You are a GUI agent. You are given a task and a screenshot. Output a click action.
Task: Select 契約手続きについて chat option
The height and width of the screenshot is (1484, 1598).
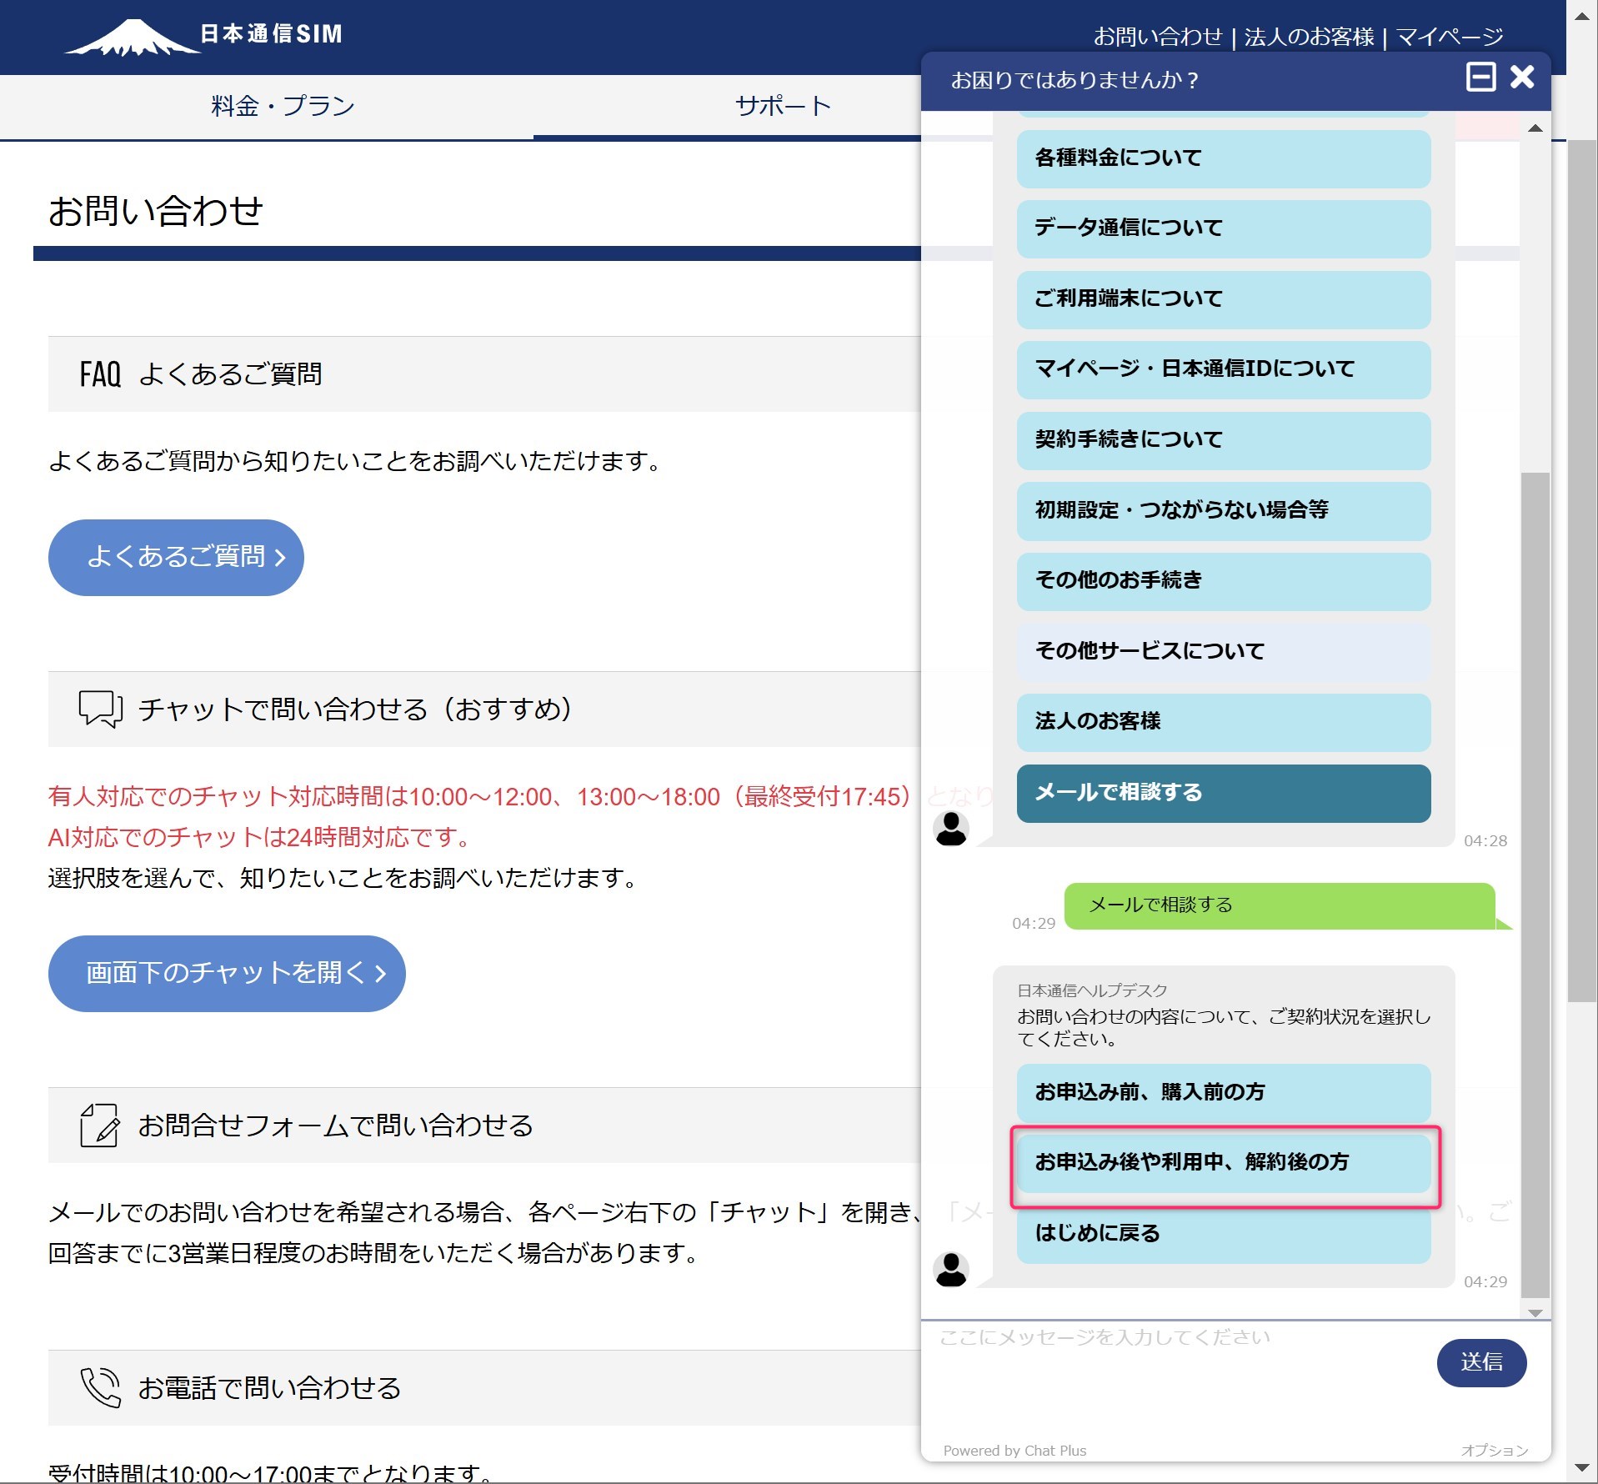(1224, 440)
